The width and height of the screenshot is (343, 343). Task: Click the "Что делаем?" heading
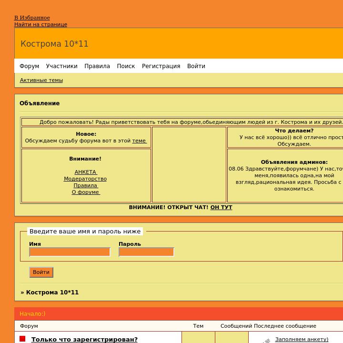click(x=294, y=131)
